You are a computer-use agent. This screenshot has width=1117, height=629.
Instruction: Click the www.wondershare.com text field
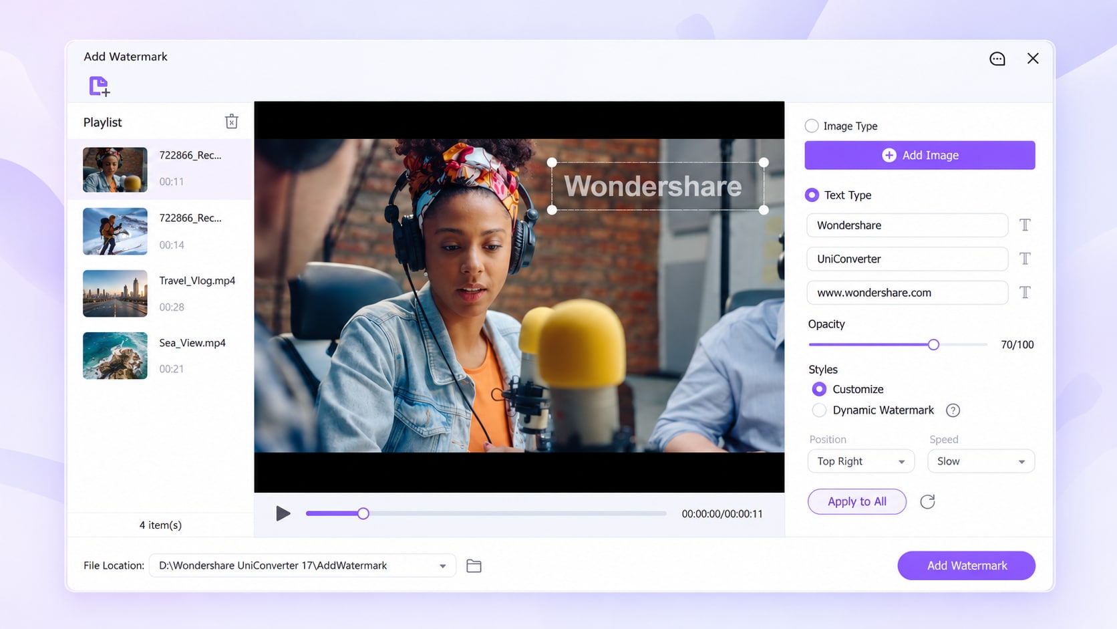[x=907, y=293]
